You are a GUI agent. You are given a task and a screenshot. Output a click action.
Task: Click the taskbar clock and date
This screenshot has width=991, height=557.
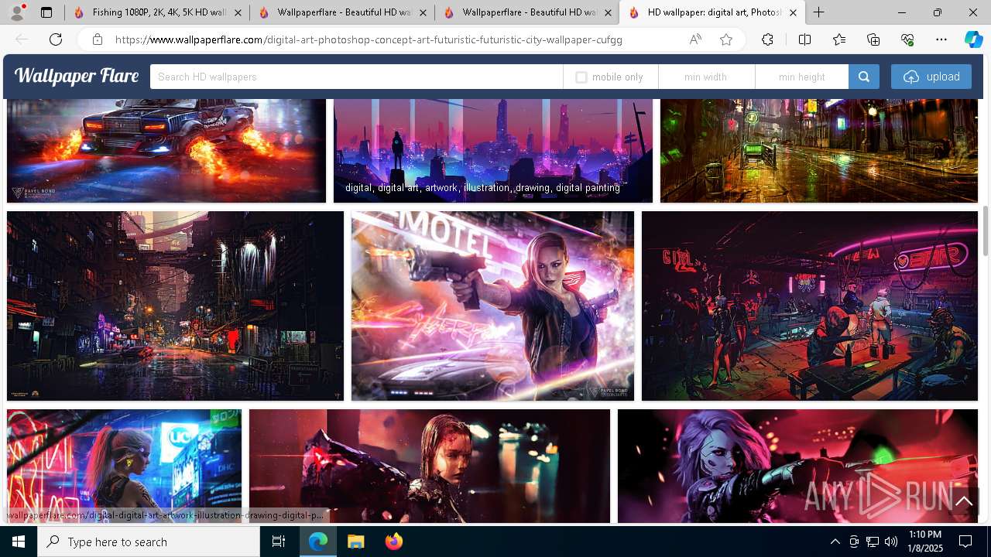point(925,542)
